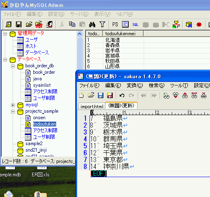Image resolution: width=210 pixels, height=197 pixels.
Task: Select the todoufuken table in tree
Action: tap(45, 124)
